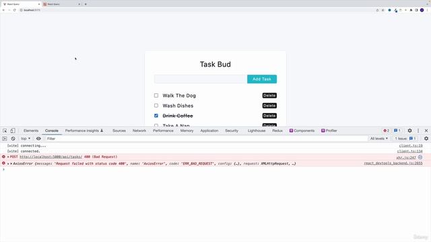Click the AI insight icon next to xhr.js:247
431x242 pixels.
420,157
